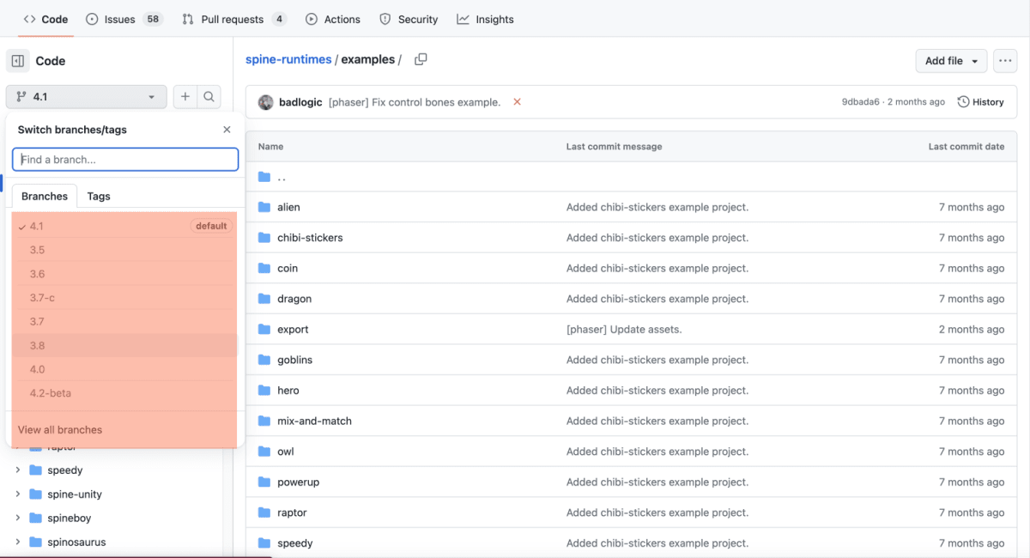Viewport: 1030px width, 558px height.
Task: Focus the Find a branch input field
Action: click(x=125, y=160)
